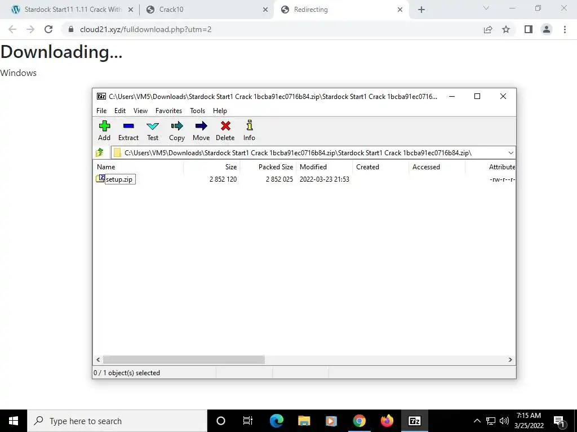Image resolution: width=577 pixels, height=432 pixels.
Task: Open the Favorites menu in 7-Zip
Action: tap(168, 111)
